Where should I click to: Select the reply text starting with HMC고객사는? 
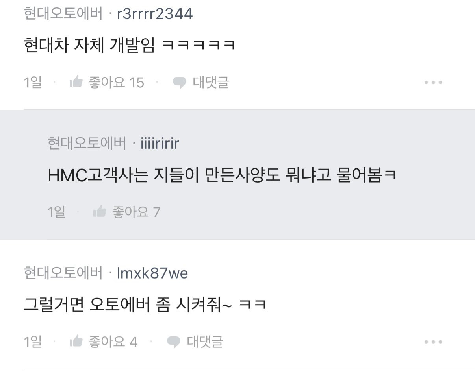pos(222,175)
